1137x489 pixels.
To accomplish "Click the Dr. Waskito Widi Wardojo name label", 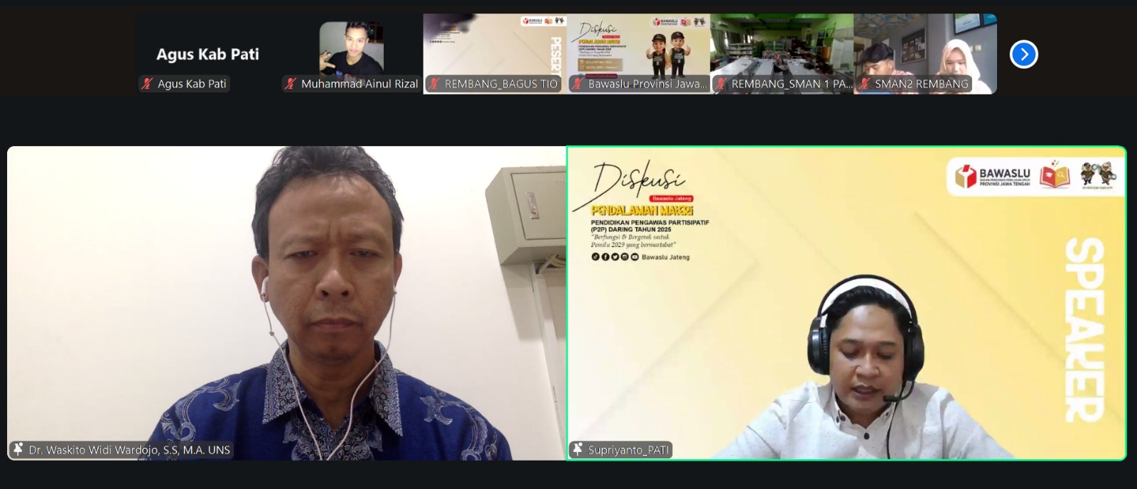I will point(129,450).
